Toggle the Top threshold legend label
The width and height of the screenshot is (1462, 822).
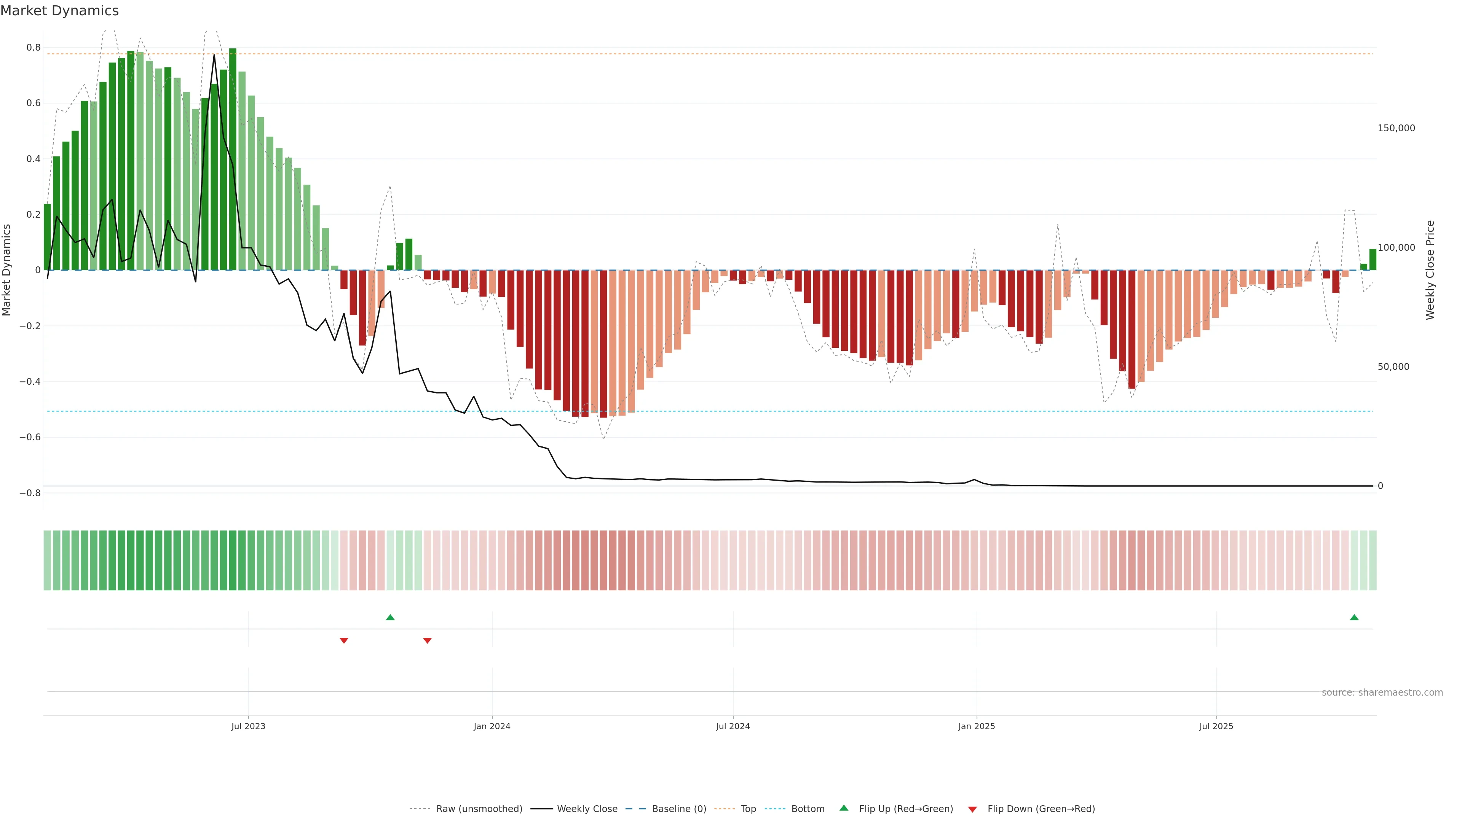(x=748, y=809)
